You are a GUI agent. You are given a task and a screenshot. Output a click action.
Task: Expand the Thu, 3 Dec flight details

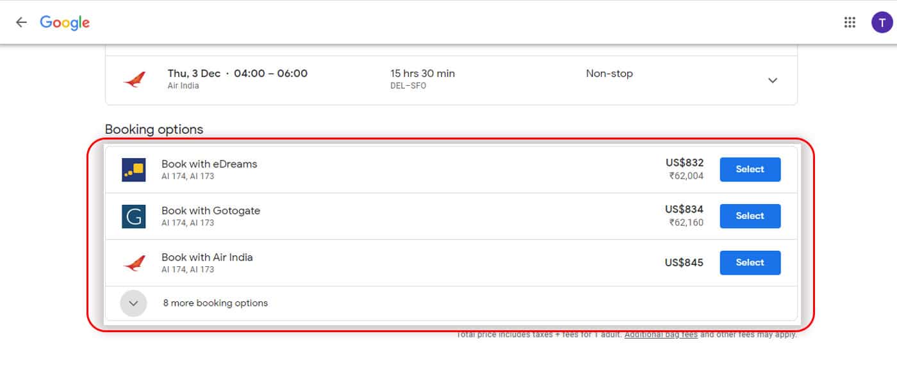click(773, 80)
